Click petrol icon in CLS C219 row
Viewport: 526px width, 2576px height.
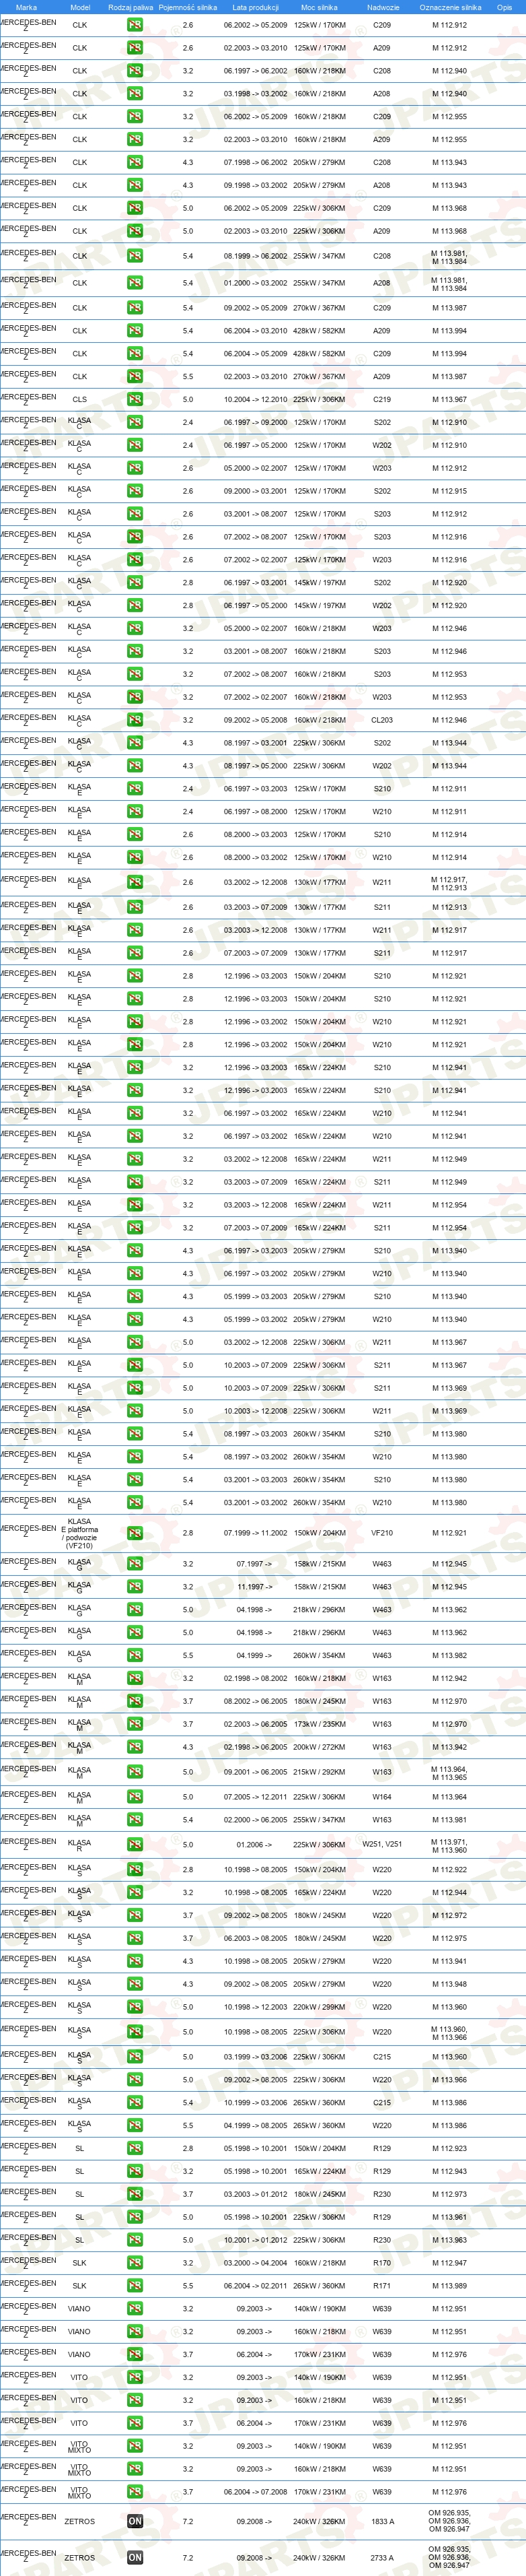[x=135, y=400]
